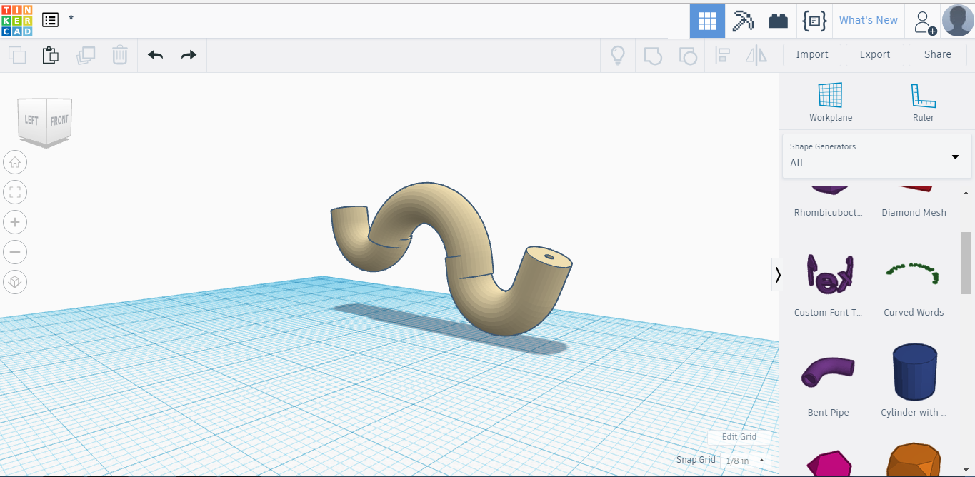This screenshot has height=477, width=975.
Task: Redo the last action
Action: (189, 55)
